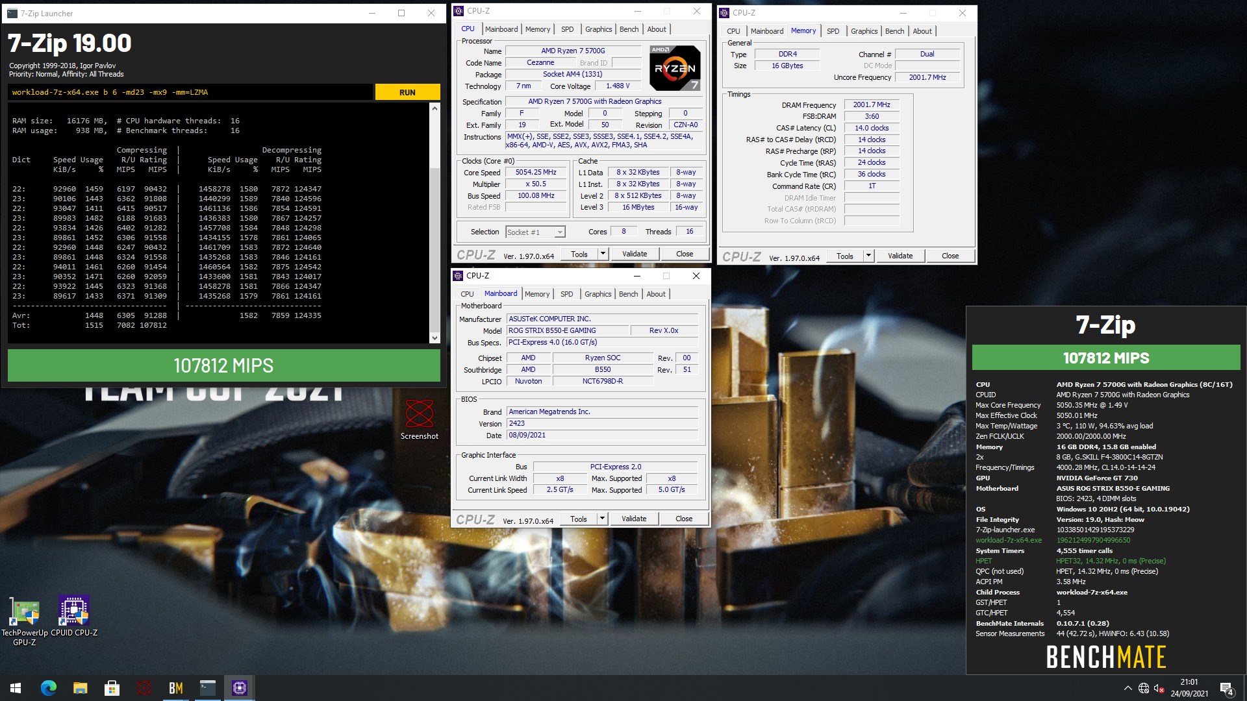Open BenchMate from the taskbar
Image resolution: width=1247 pixels, height=701 pixels.
(x=176, y=688)
